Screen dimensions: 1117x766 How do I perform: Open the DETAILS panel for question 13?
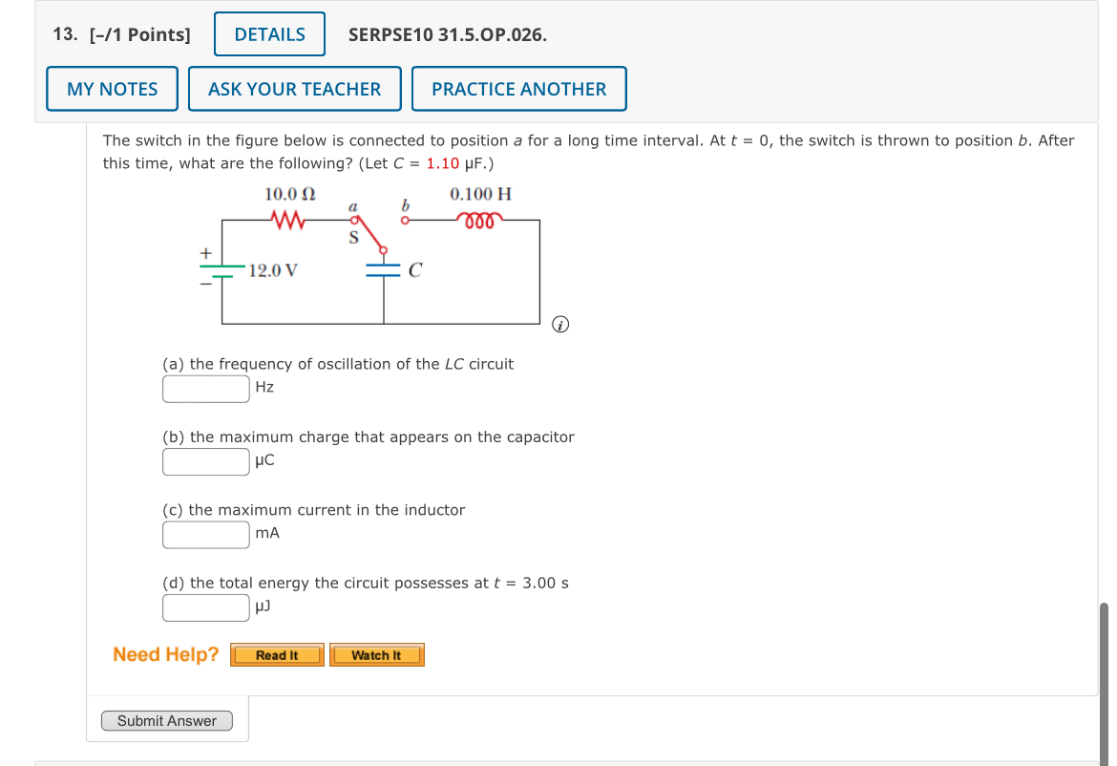tap(268, 33)
